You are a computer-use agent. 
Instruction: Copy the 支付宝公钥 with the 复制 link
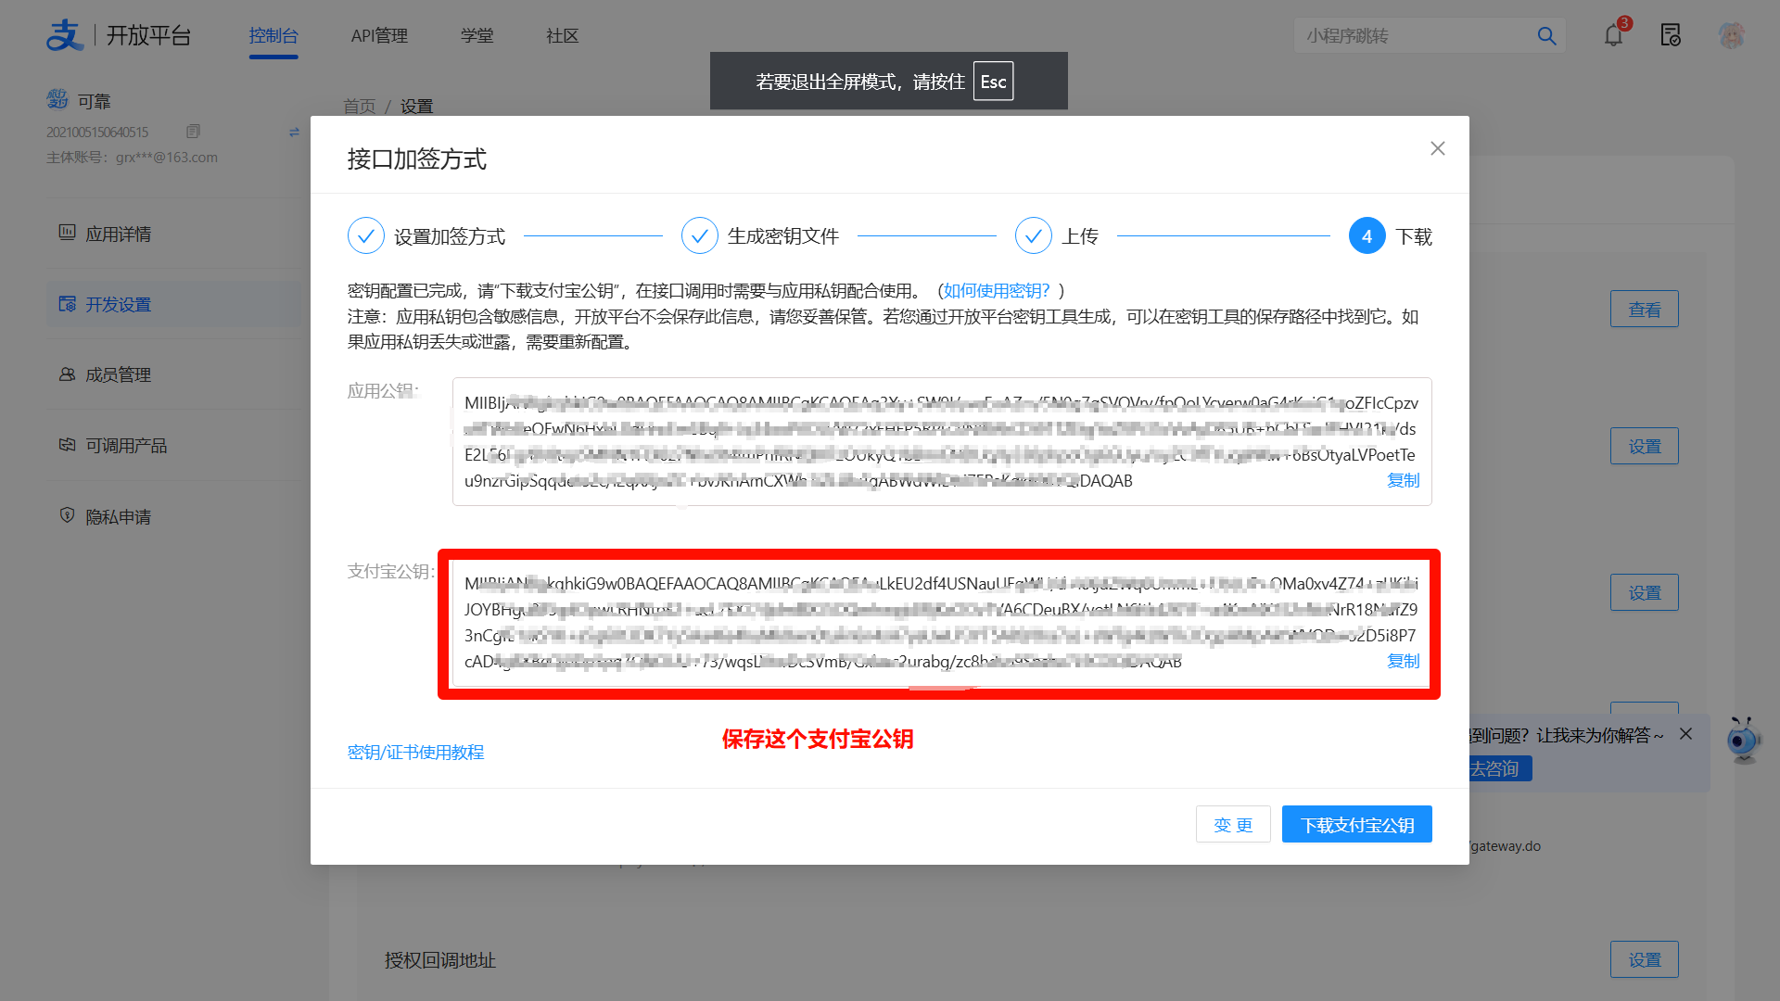coord(1403,661)
